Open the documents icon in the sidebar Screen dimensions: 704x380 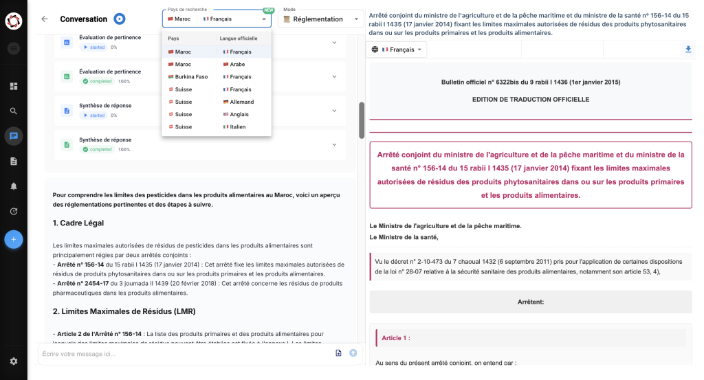tap(13, 161)
